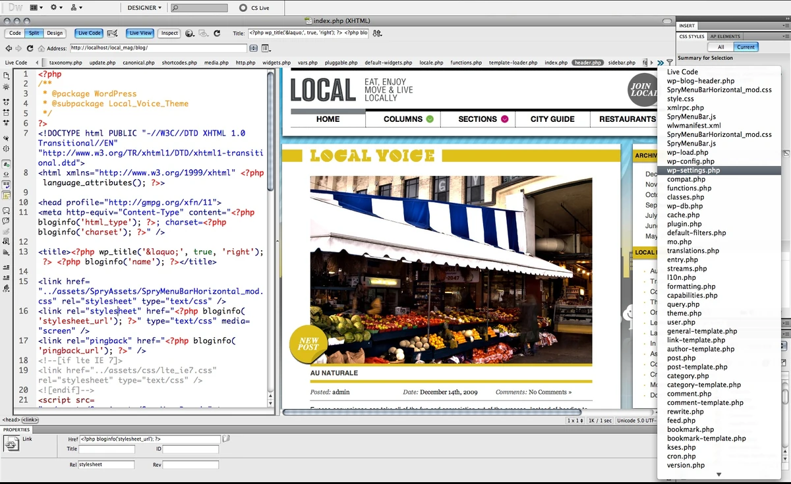Viewport: 791px width, 484px height.
Task: Open the Code Navigator
Action: (x=5, y=85)
